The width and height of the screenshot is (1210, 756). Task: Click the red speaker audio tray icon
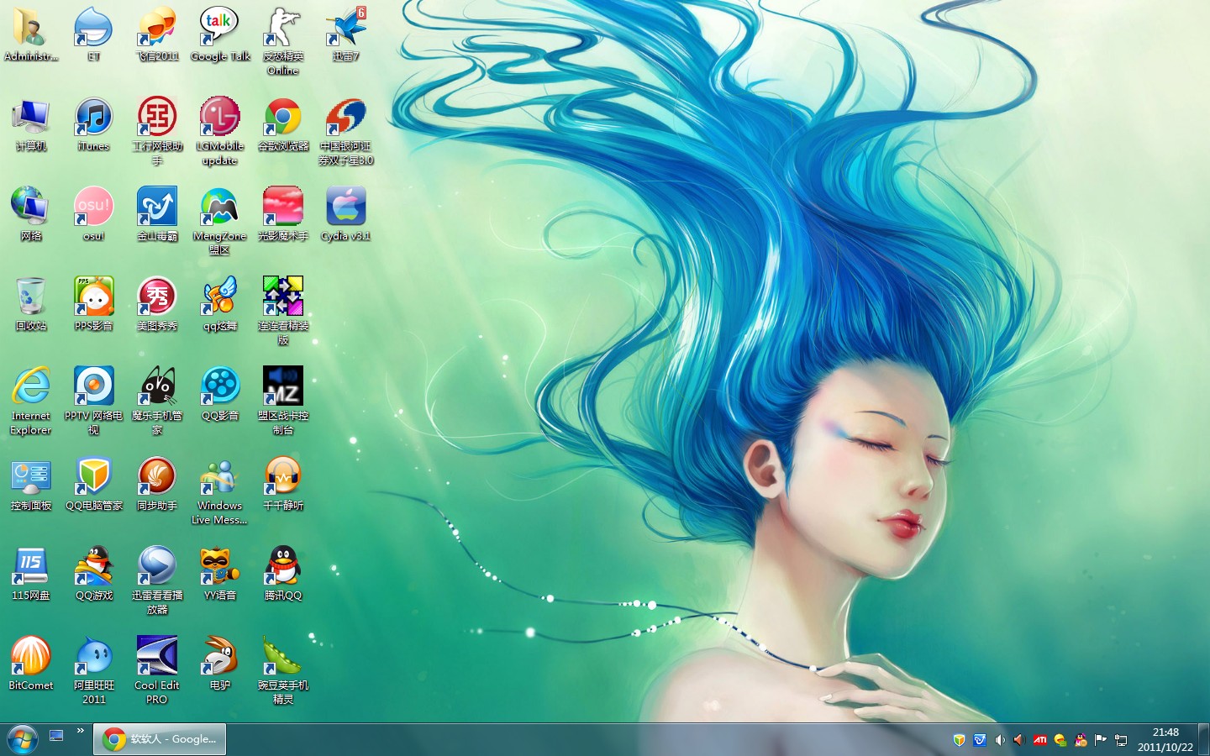click(x=1019, y=740)
